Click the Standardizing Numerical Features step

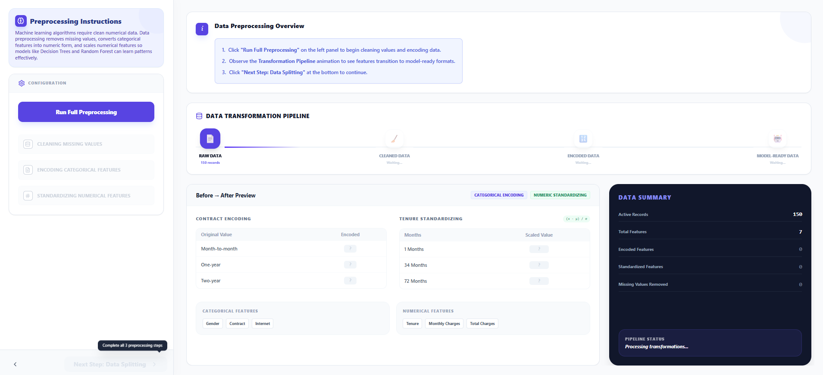click(86, 196)
